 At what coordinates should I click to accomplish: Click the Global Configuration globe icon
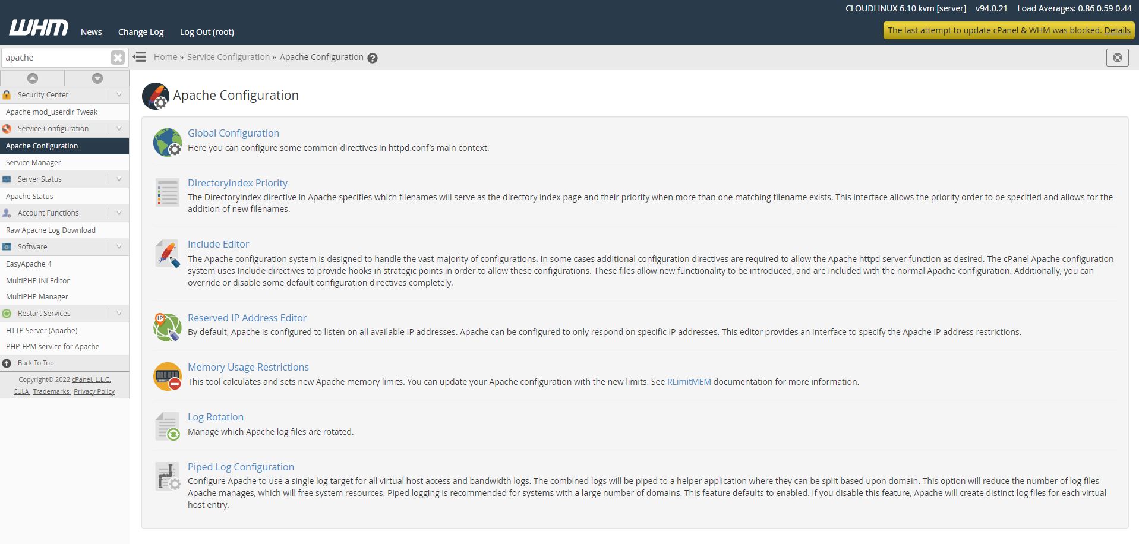(167, 142)
